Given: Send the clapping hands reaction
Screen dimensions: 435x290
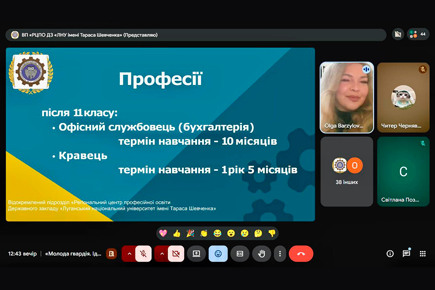Looking at the screenshot, I should (204, 233).
